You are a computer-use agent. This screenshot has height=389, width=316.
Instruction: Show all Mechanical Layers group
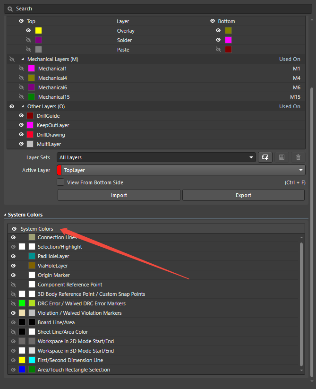point(12,59)
